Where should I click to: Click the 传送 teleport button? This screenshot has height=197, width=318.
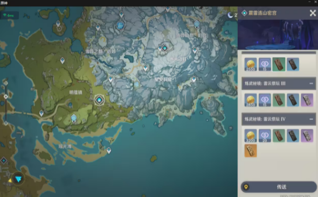[x=279, y=187]
